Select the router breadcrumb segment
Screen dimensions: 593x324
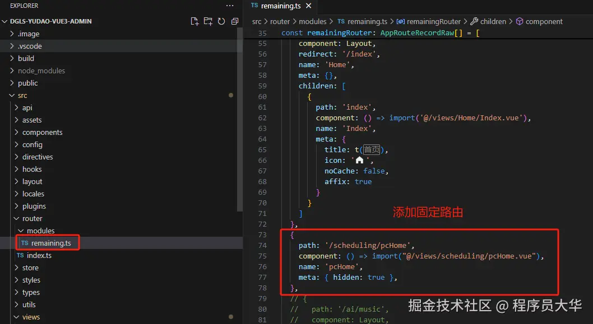point(280,21)
